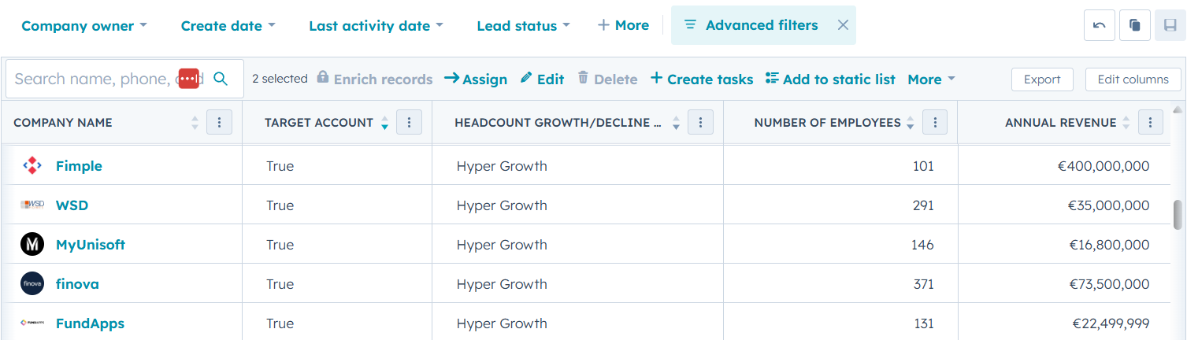Click the FundApps company logo
Image resolution: width=1187 pixels, height=340 pixels.
tap(32, 323)
